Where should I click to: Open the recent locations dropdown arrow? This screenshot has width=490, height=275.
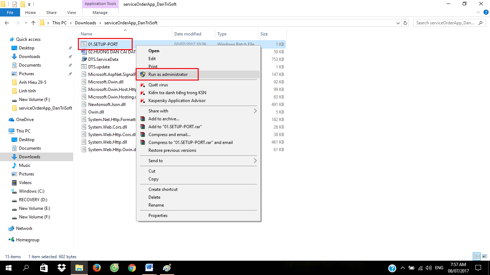coord(26,23)
